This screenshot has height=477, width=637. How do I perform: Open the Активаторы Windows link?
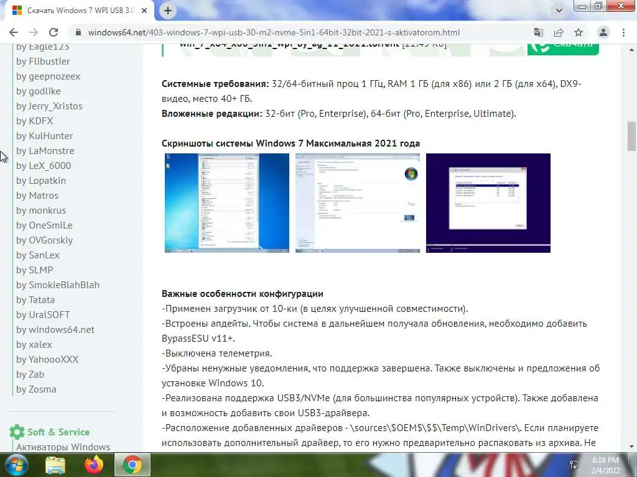(x=63, y=447)
